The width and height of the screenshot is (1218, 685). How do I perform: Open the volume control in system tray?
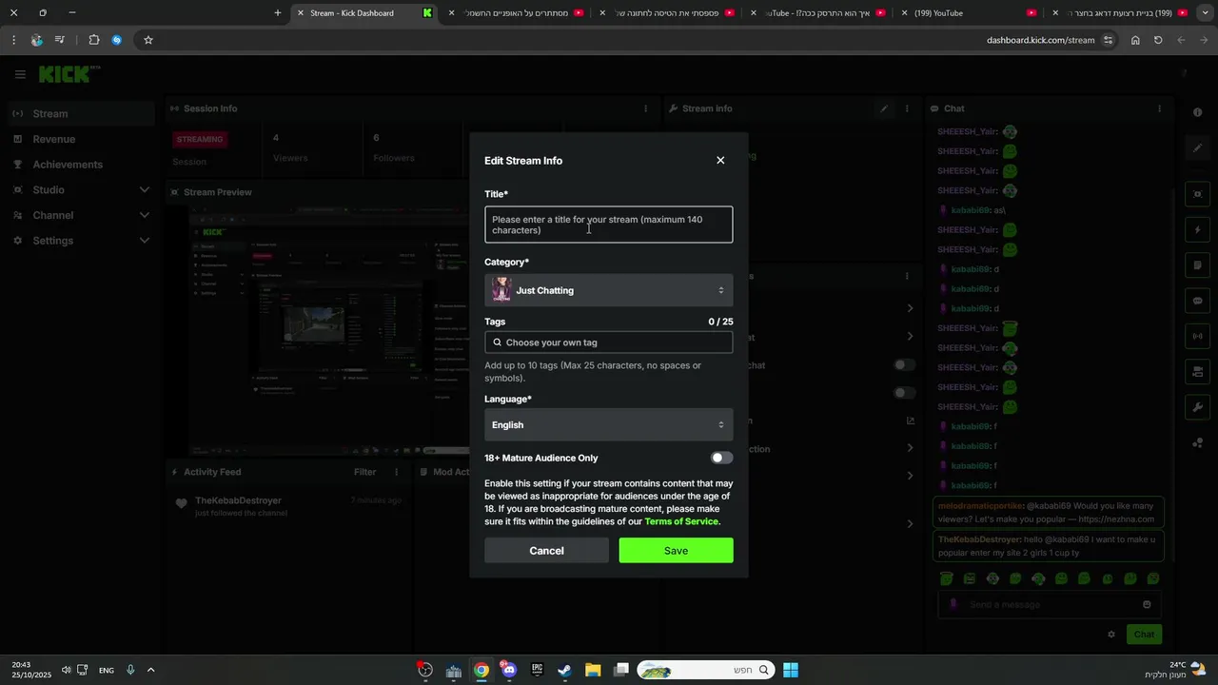coord(66,670)
